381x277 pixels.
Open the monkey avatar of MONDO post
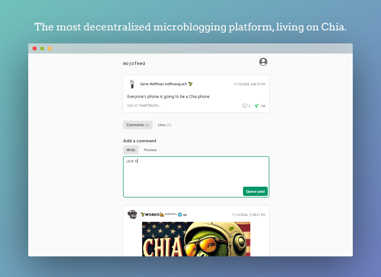coord(132,215)
